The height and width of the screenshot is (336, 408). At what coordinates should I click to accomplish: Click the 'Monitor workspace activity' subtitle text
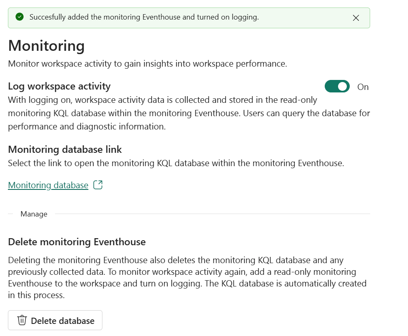147,64
